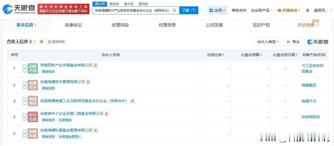Switch to the 法律诉讼 tab

point(73,25)
